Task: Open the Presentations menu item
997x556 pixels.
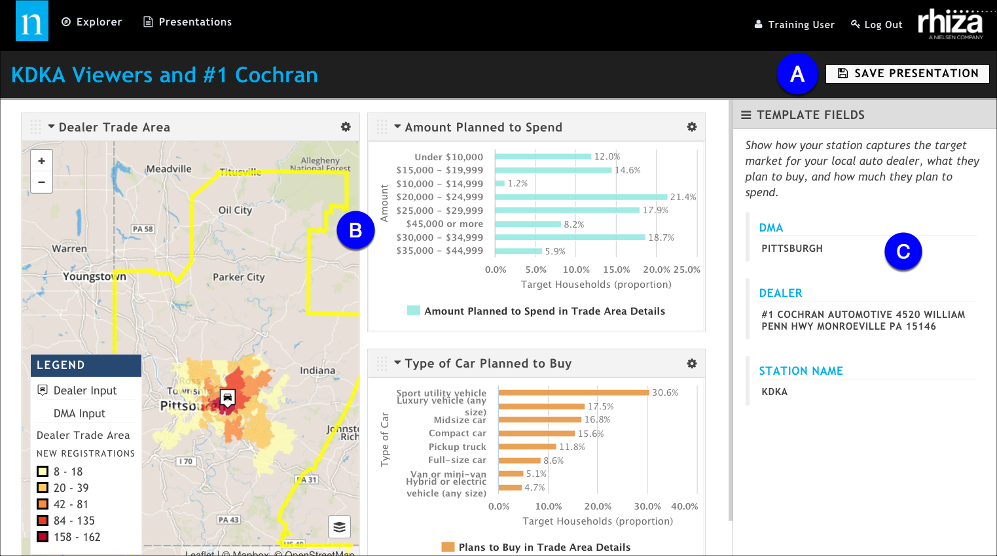Action: (188, 22)
